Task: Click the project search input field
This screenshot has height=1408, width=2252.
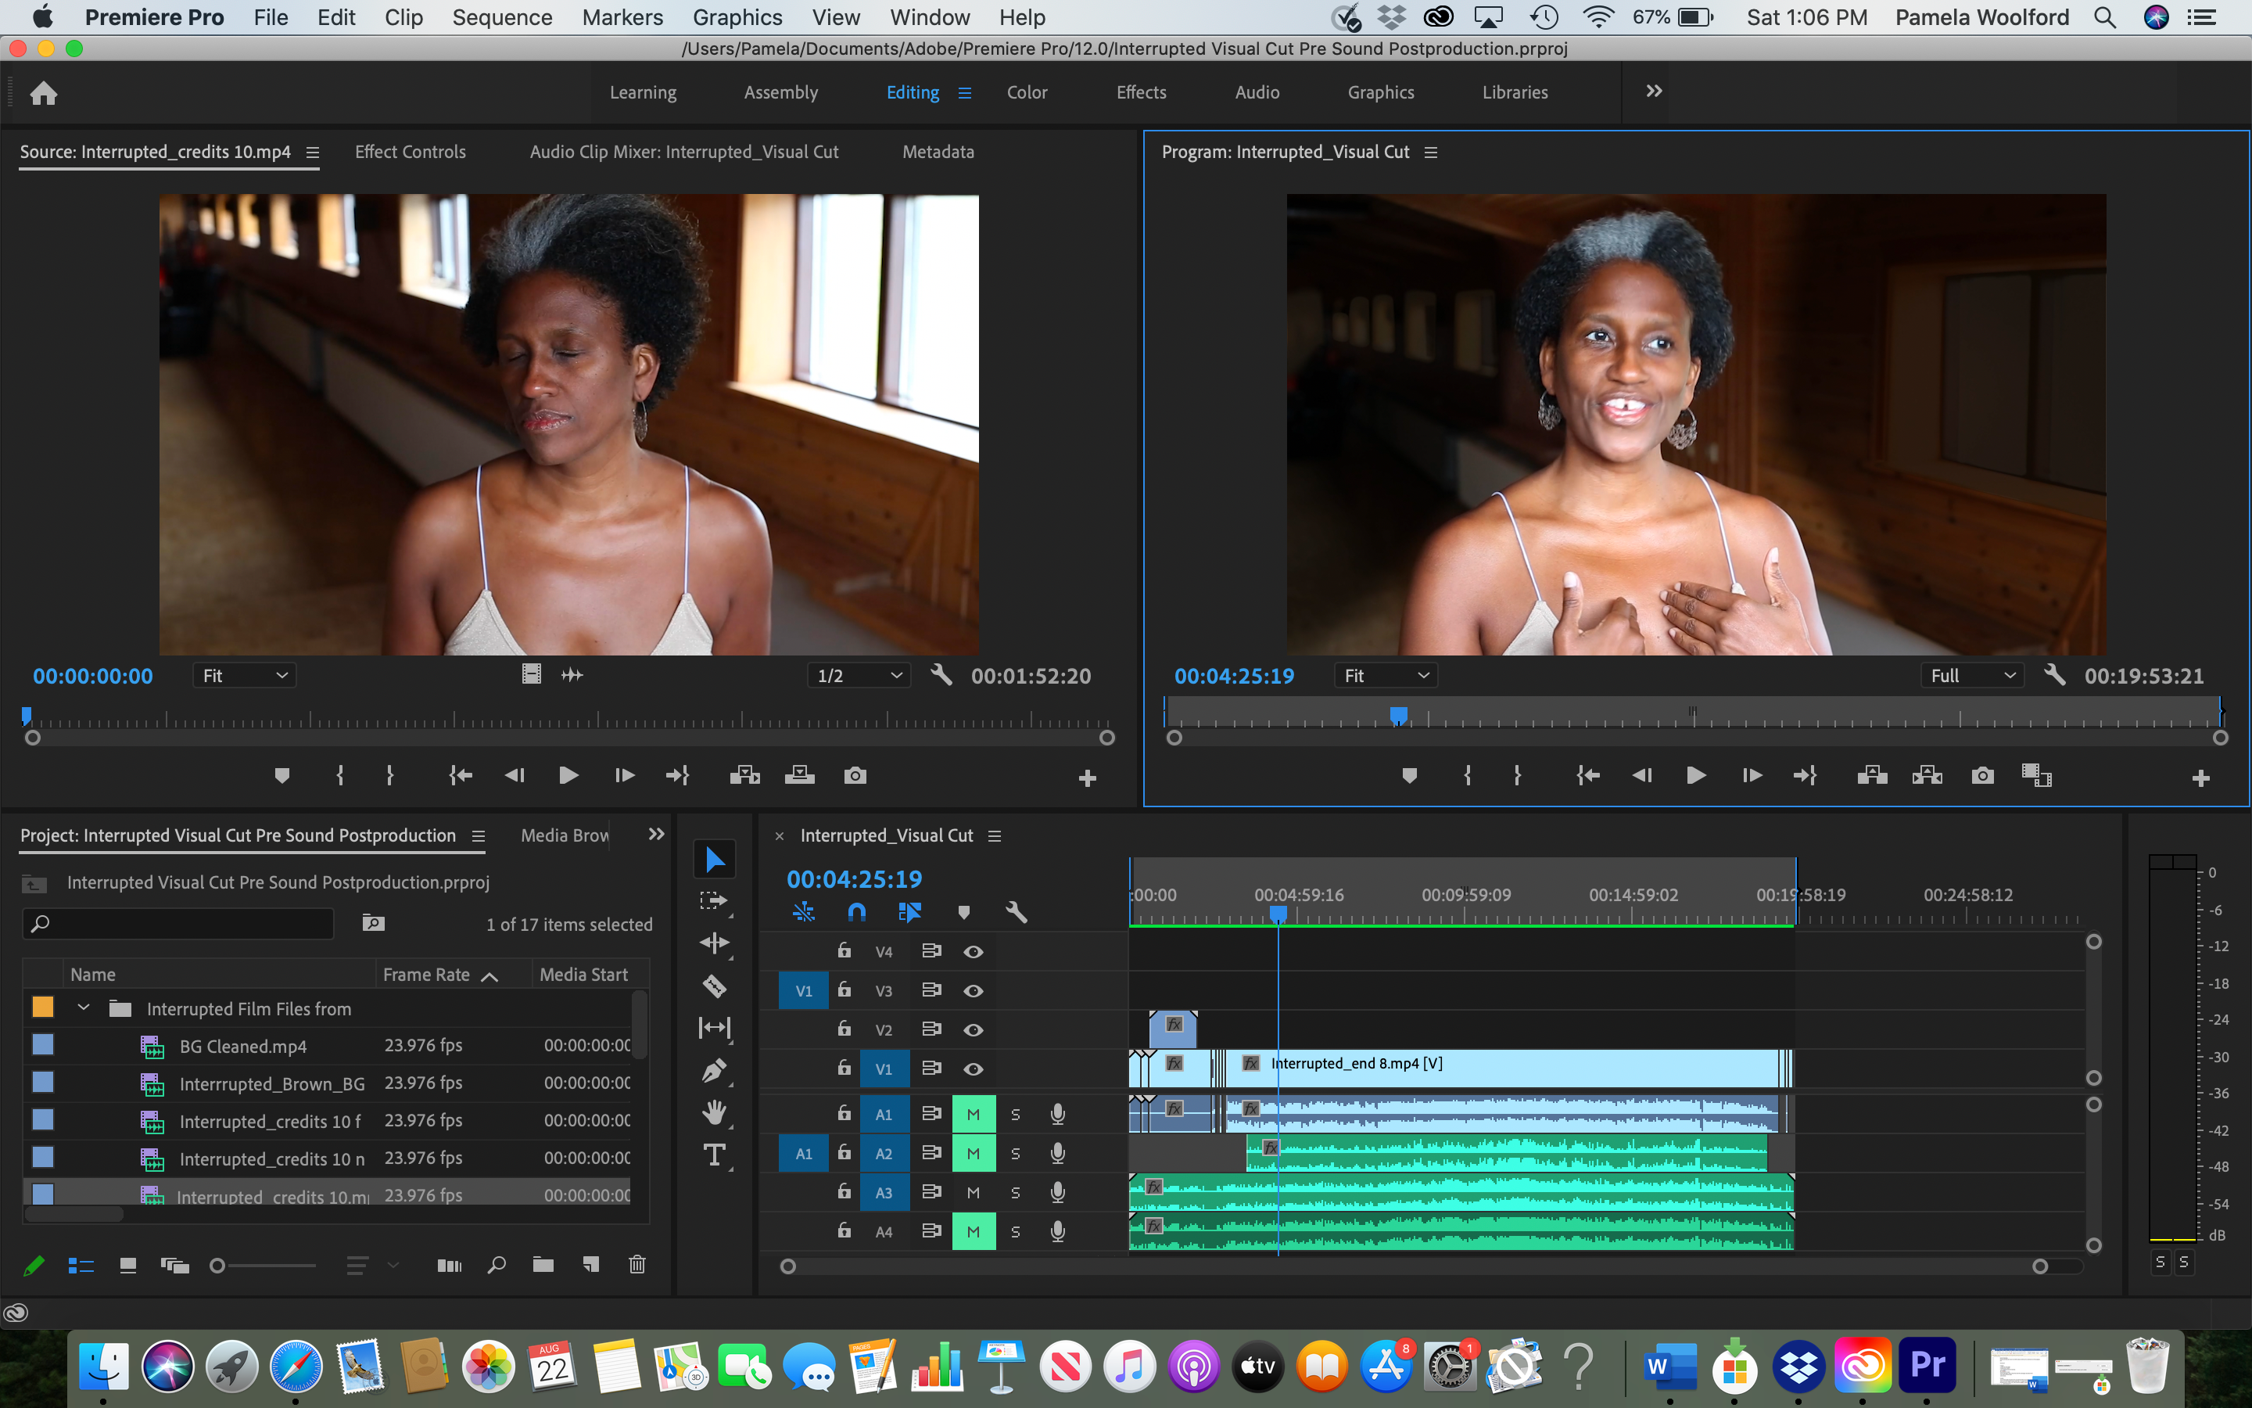Action: [186, 924]
